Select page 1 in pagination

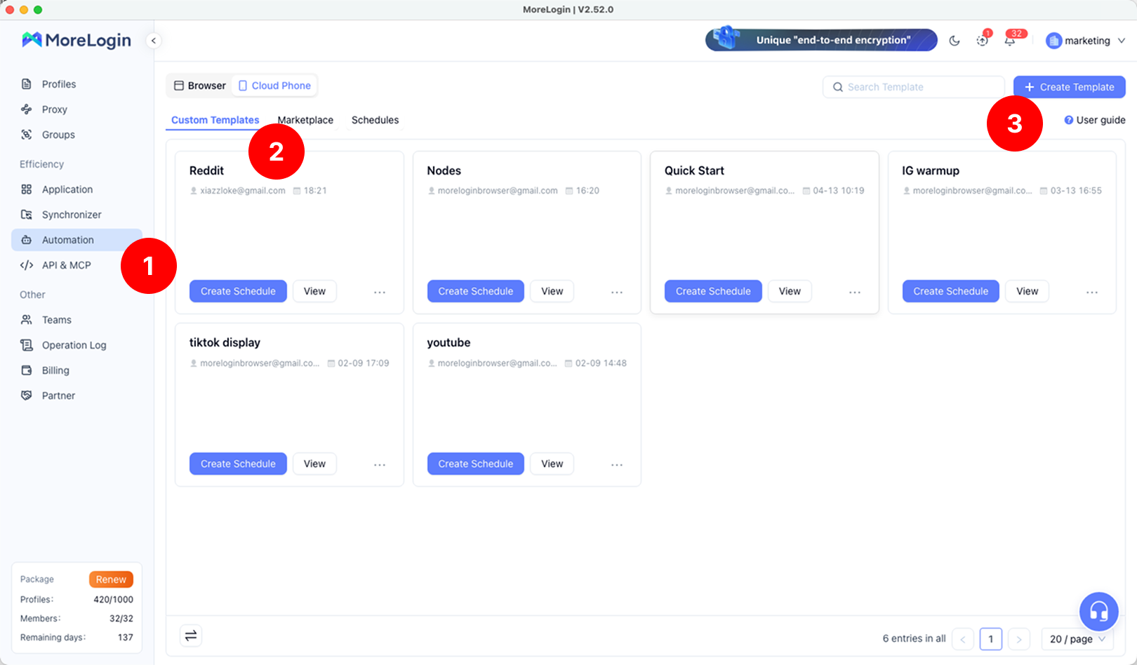[x=991, y=639]
